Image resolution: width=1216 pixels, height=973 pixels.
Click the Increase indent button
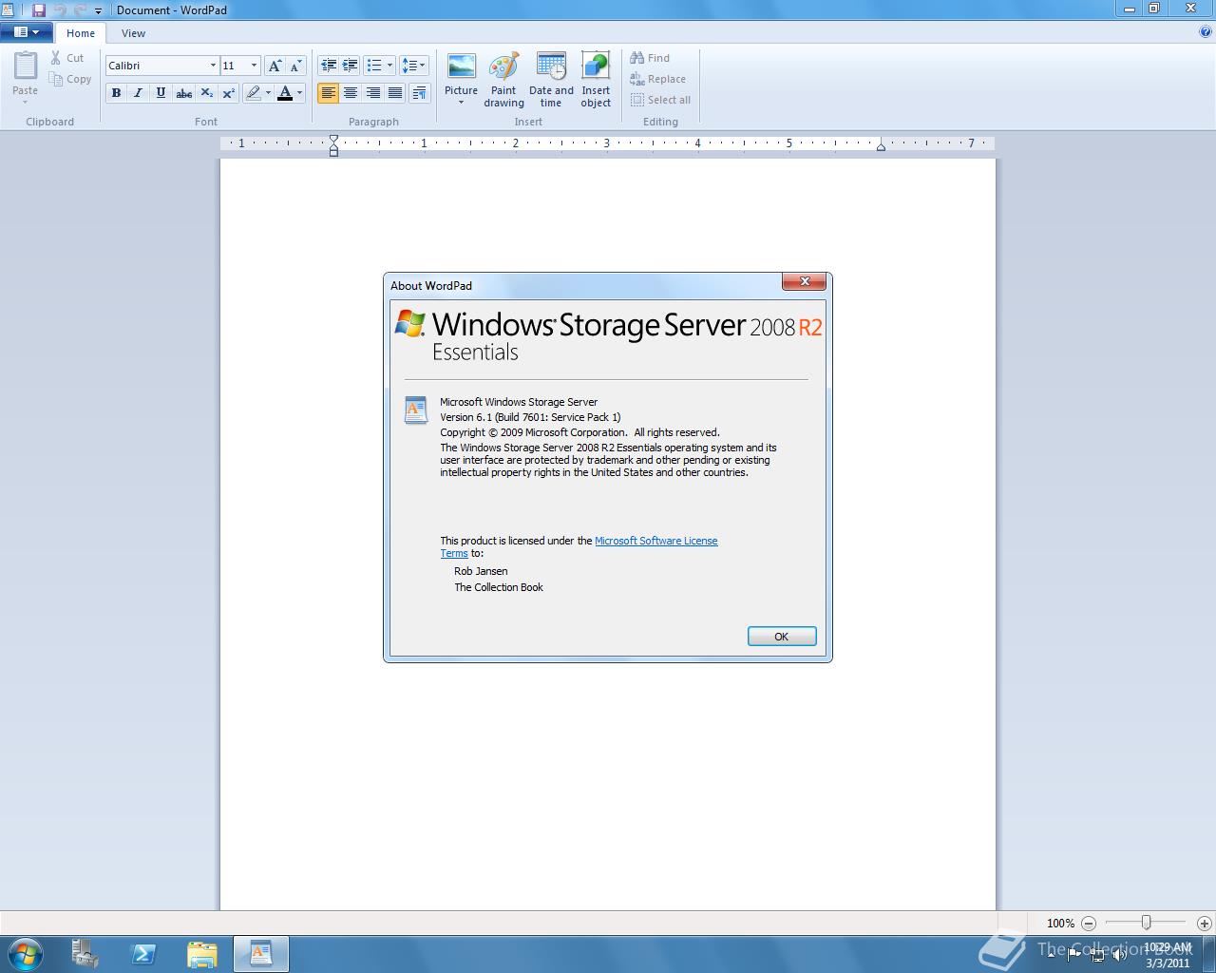351,66
